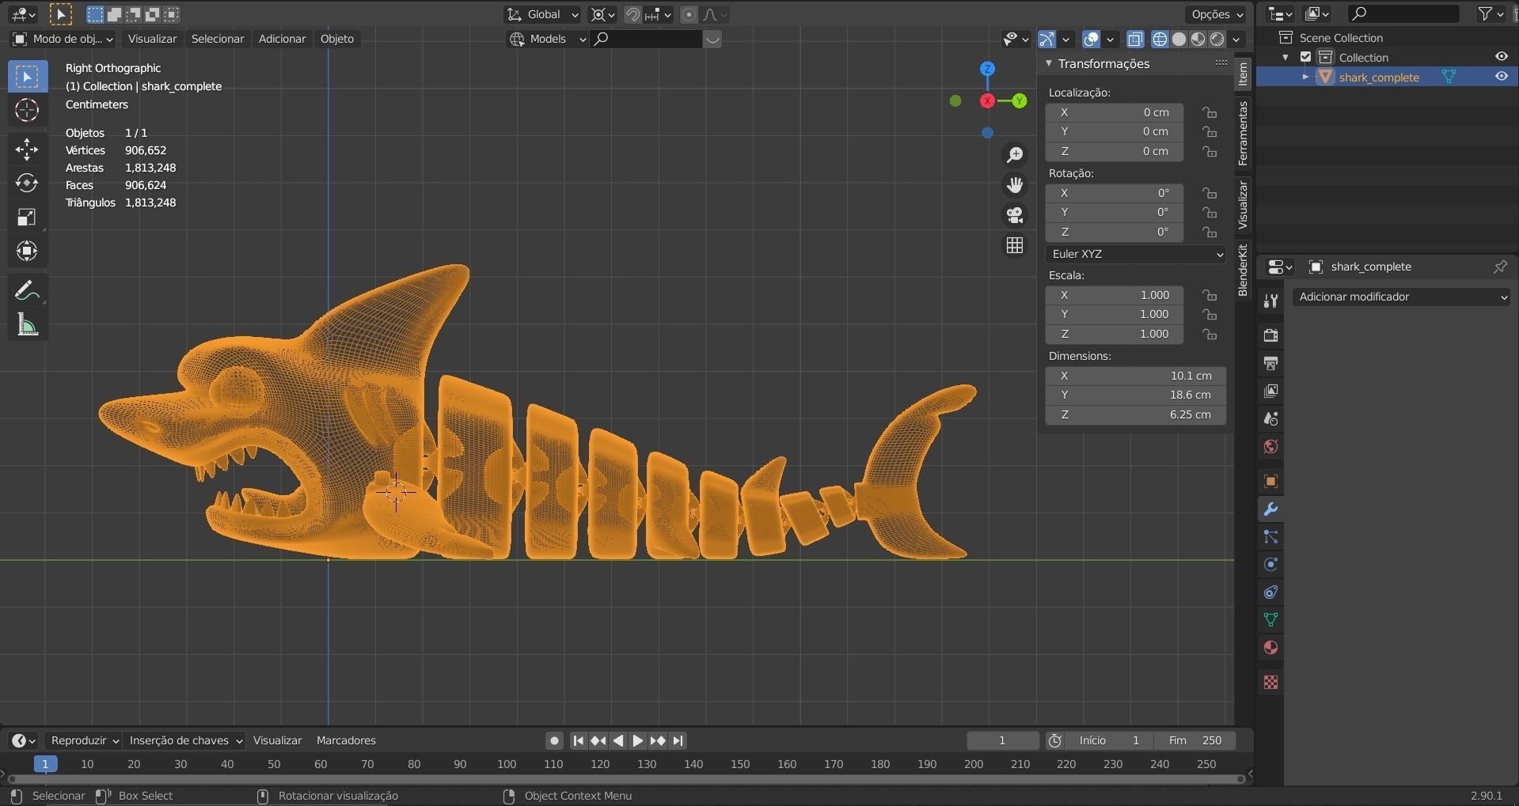Jump to the last frame

(x=678, y=740)
